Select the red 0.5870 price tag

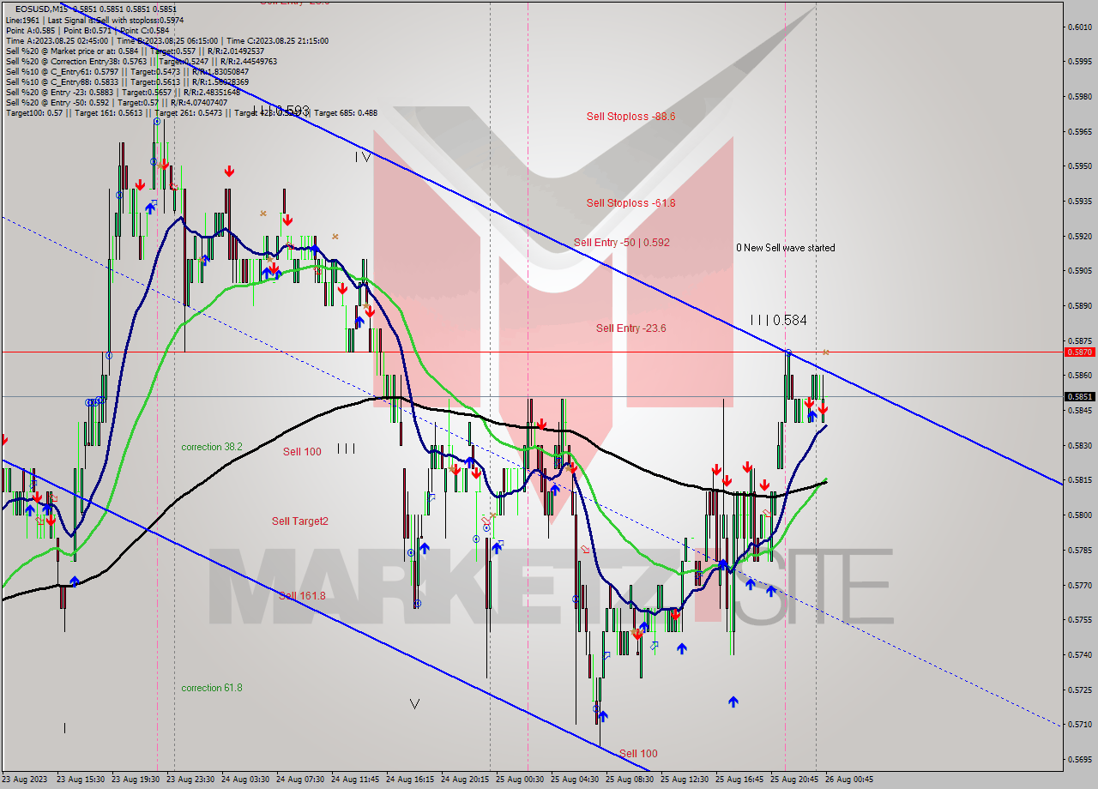click(1079, 352)
